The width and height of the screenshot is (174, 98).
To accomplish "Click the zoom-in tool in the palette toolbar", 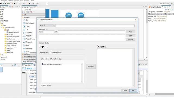I will tap(25, 12).
